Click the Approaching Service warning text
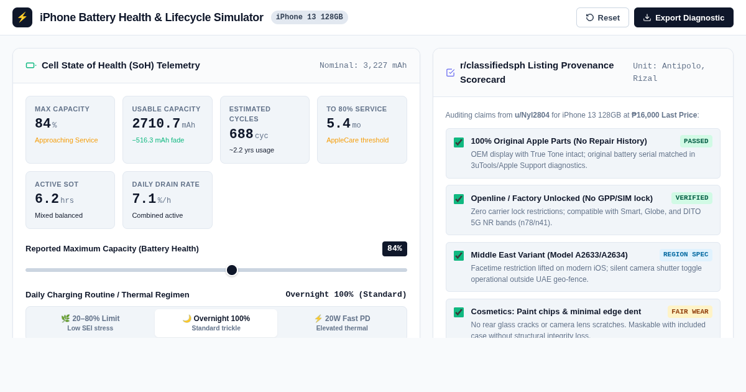 (x=67, y=140)
